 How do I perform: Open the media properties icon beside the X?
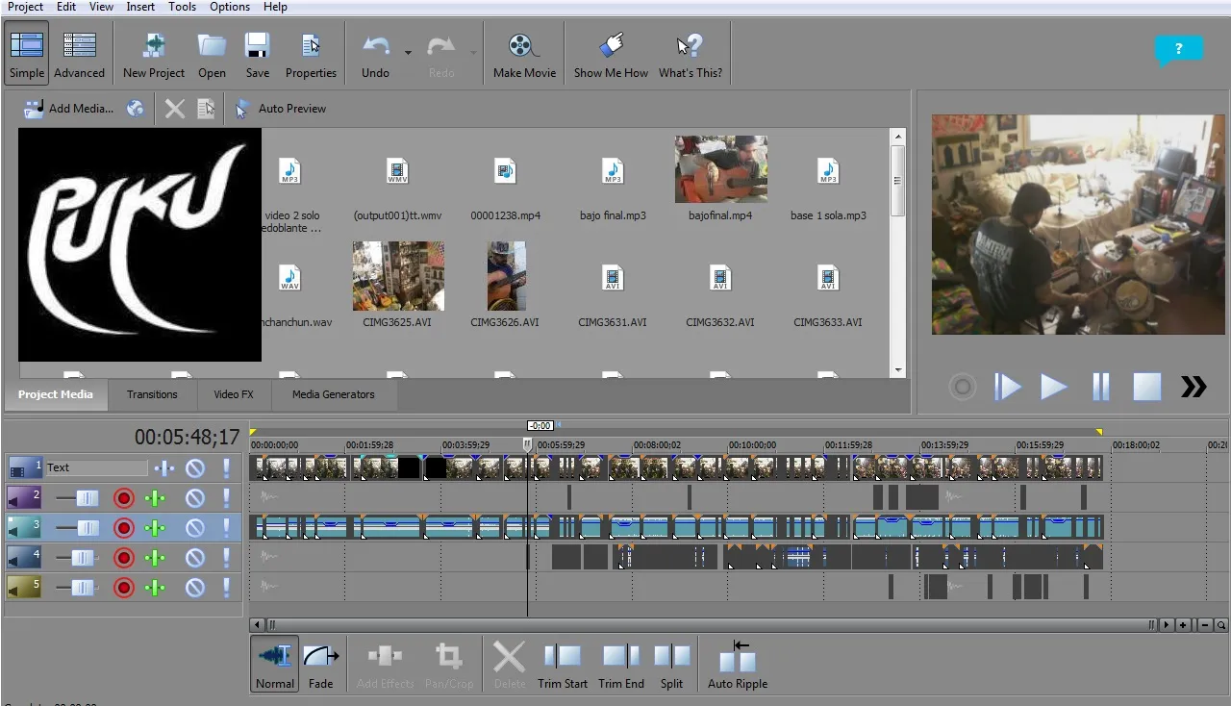pos(206,109)
